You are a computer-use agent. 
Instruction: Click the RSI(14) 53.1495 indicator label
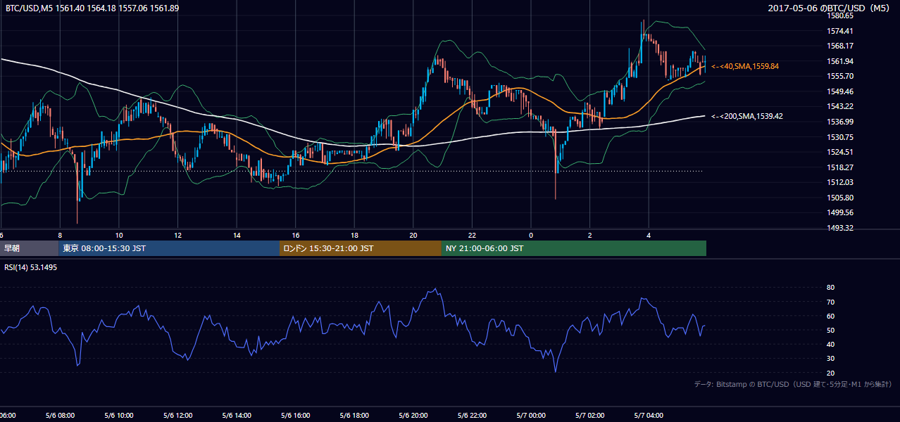tap(30, 267)
